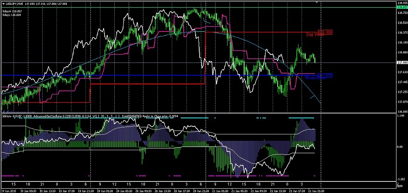Click the 118.935 price scale value
This screenshot has height=193, width=408.
[x=402, y=3]
